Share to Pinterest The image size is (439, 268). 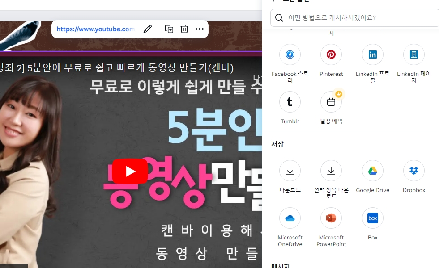pos(331,54)
